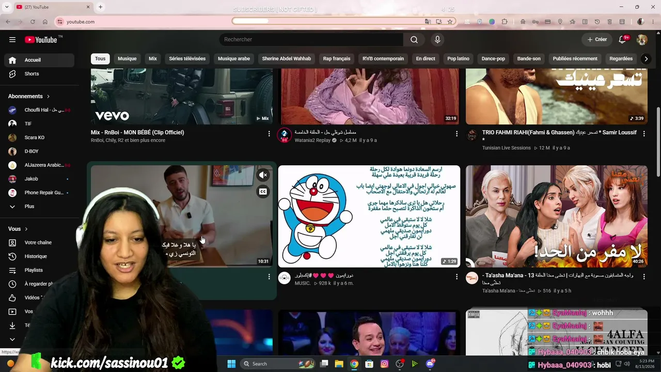Image resolution: width=661 pixels, height=372 pixels.
Task: Expand the Vous section
Action: 18,229
